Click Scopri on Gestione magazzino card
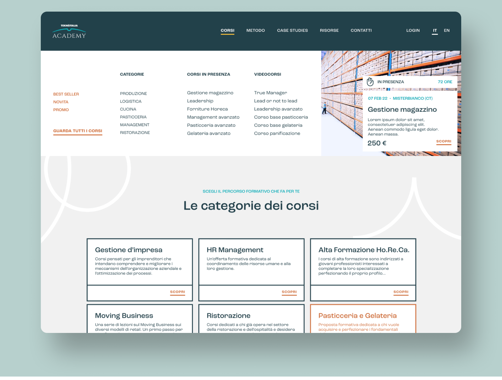Viewport: 502px width, 380px height. click(x=444, y=142)
